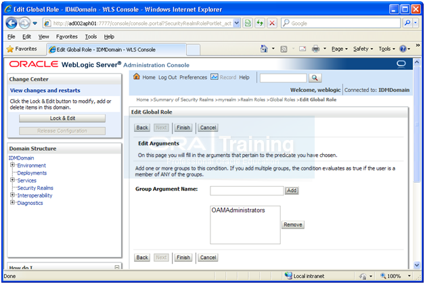Click the Log Out link

coord(168,78)
